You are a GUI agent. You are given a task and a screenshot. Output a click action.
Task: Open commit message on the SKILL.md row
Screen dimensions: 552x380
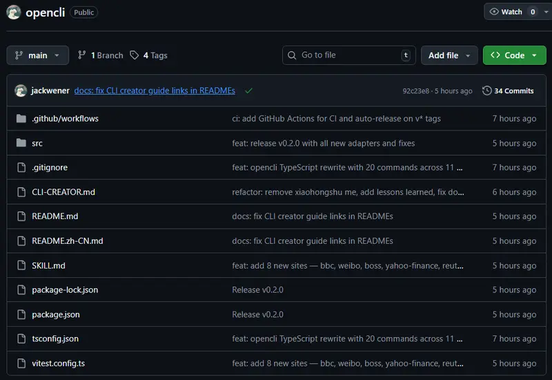click(348, 265)
